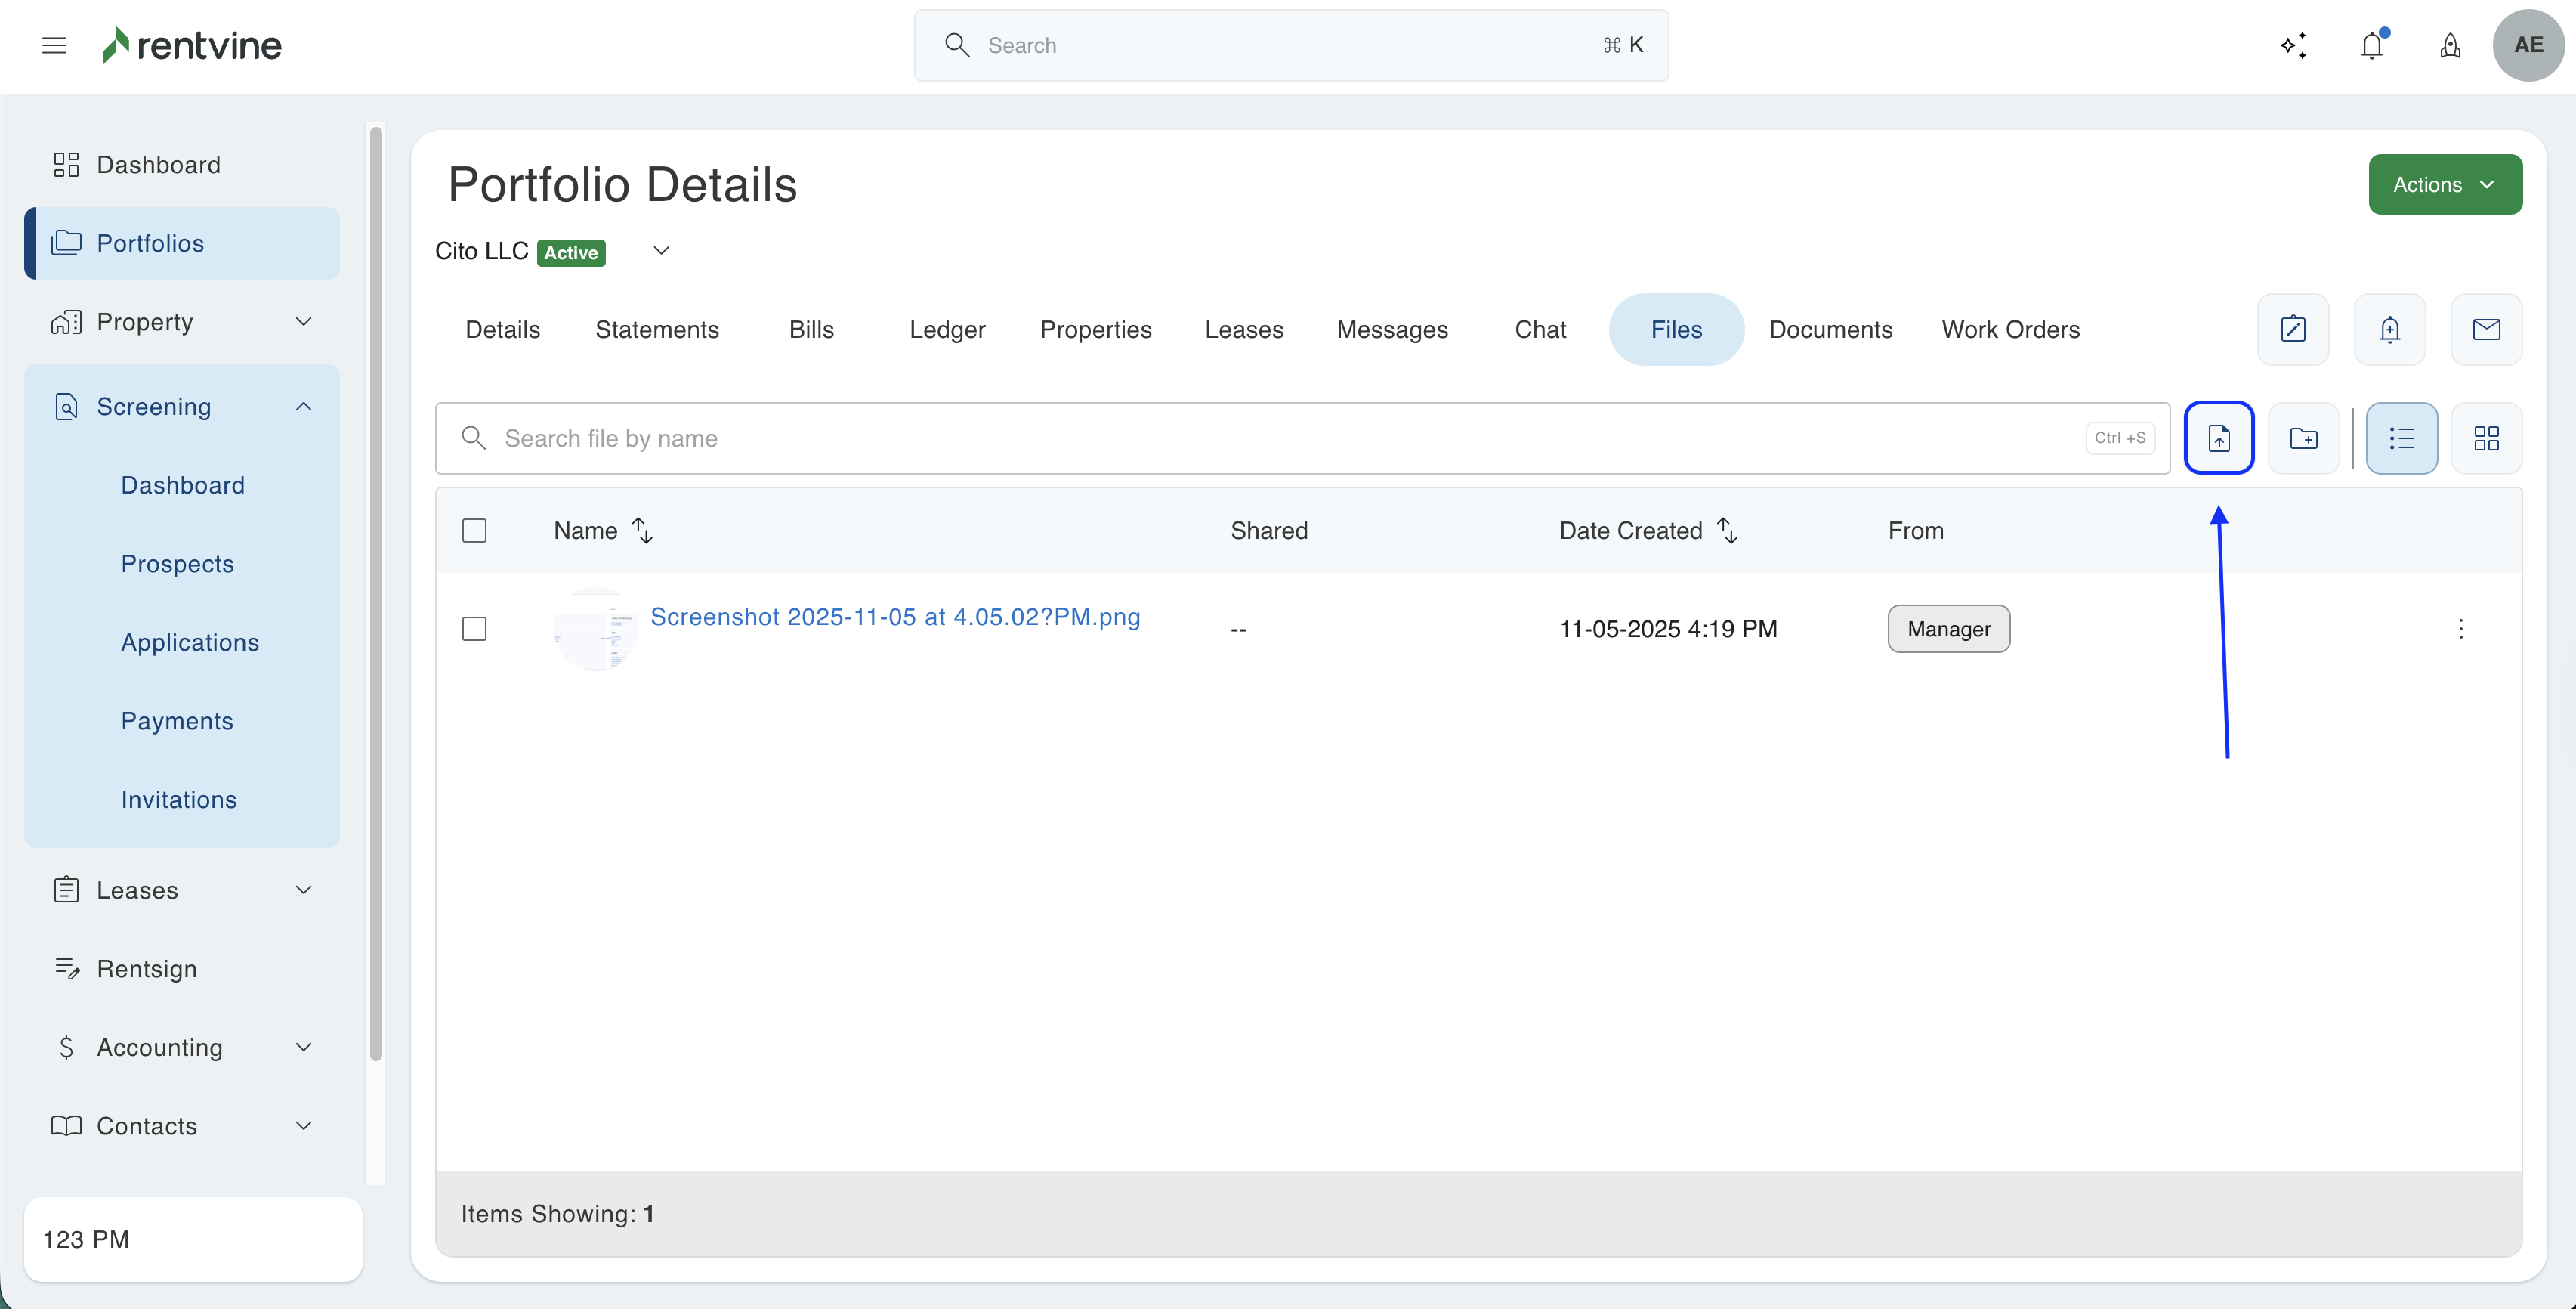
Task: Click the upload file icon button
Action: tap(2218, 438)
